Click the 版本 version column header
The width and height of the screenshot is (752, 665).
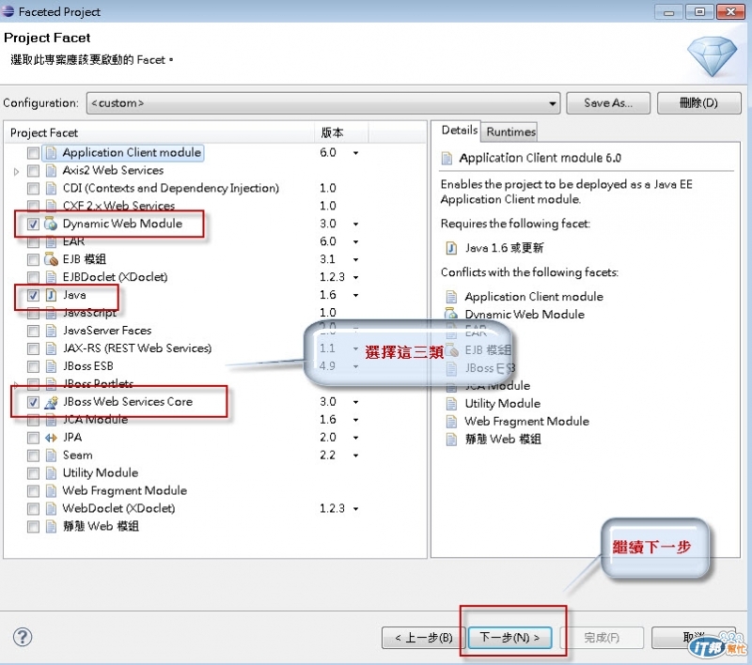click(341, 132)
